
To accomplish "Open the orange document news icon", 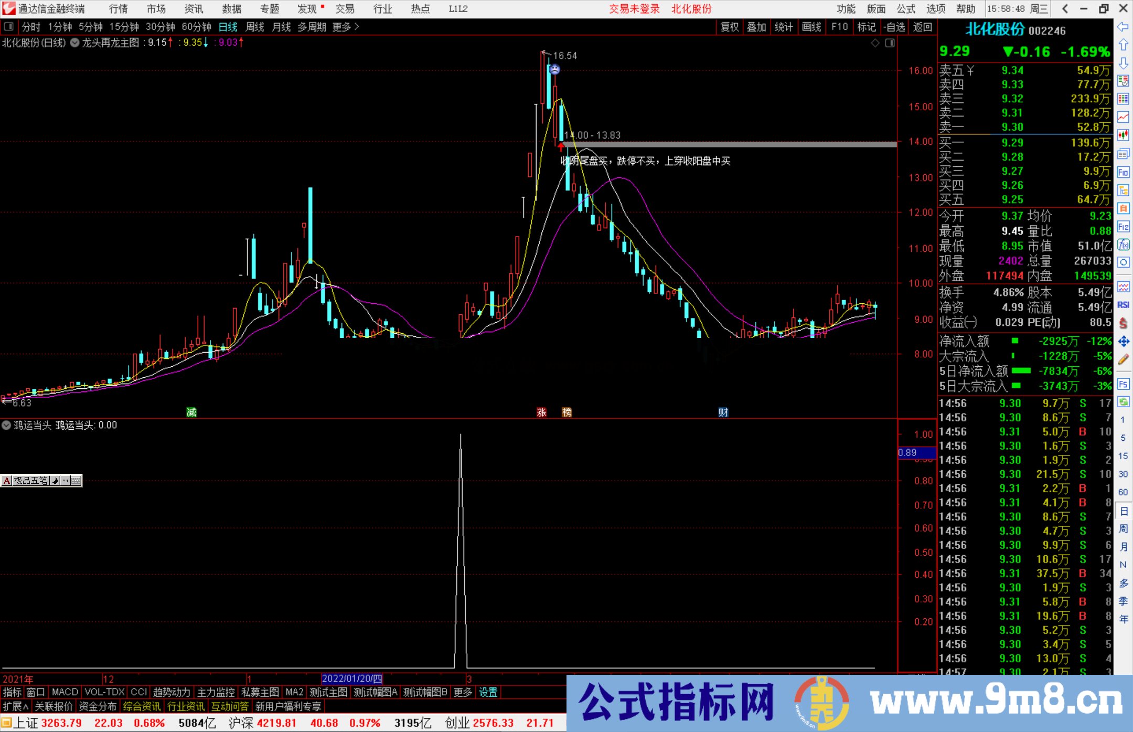I will (1123, 208).
